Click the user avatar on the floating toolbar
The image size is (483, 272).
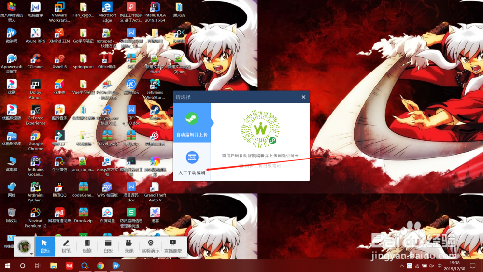[24, 246]
